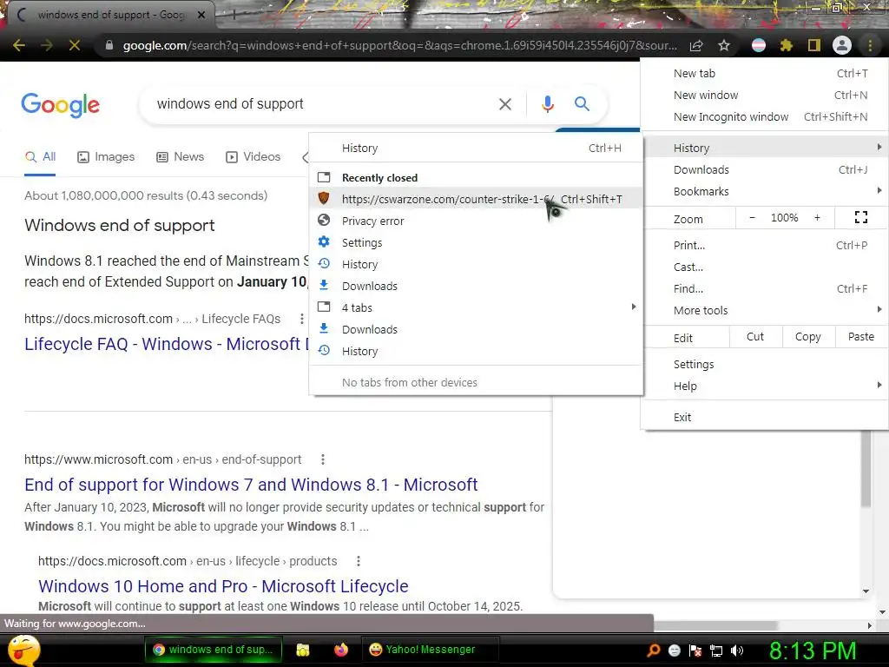Start voice search with microphone icon
Image resolution: width=889 pixels, height=667 pixels.
[547, 104]
